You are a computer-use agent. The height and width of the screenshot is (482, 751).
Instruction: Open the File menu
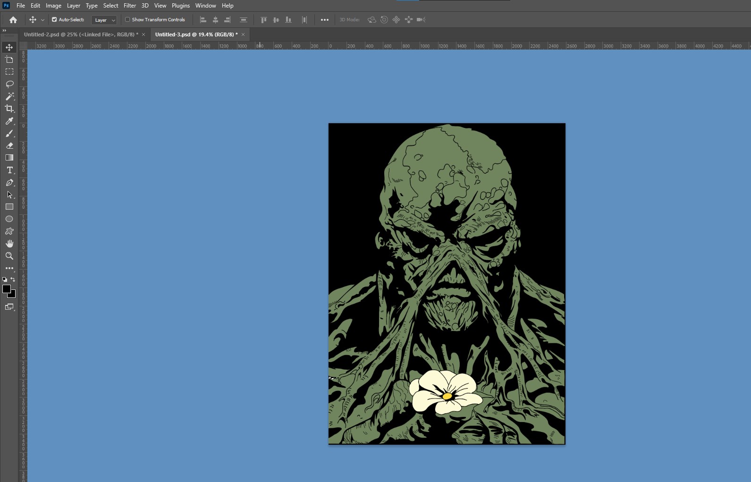click(21, 6)
